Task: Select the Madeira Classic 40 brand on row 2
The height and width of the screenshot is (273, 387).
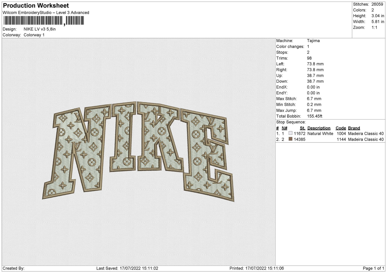Action: (x=366, y=139)
